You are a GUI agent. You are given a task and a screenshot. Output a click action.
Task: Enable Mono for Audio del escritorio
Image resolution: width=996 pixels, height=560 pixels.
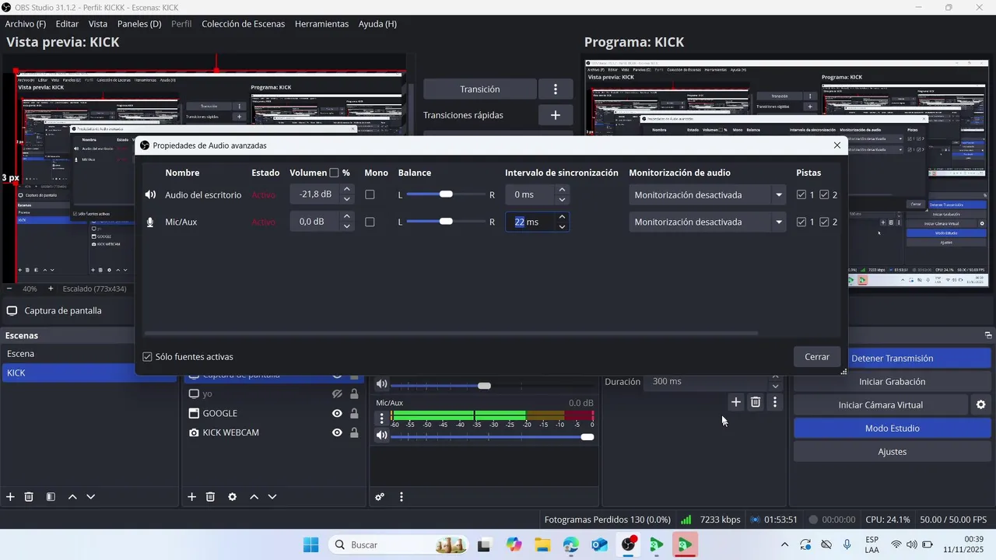pos(370,194)
